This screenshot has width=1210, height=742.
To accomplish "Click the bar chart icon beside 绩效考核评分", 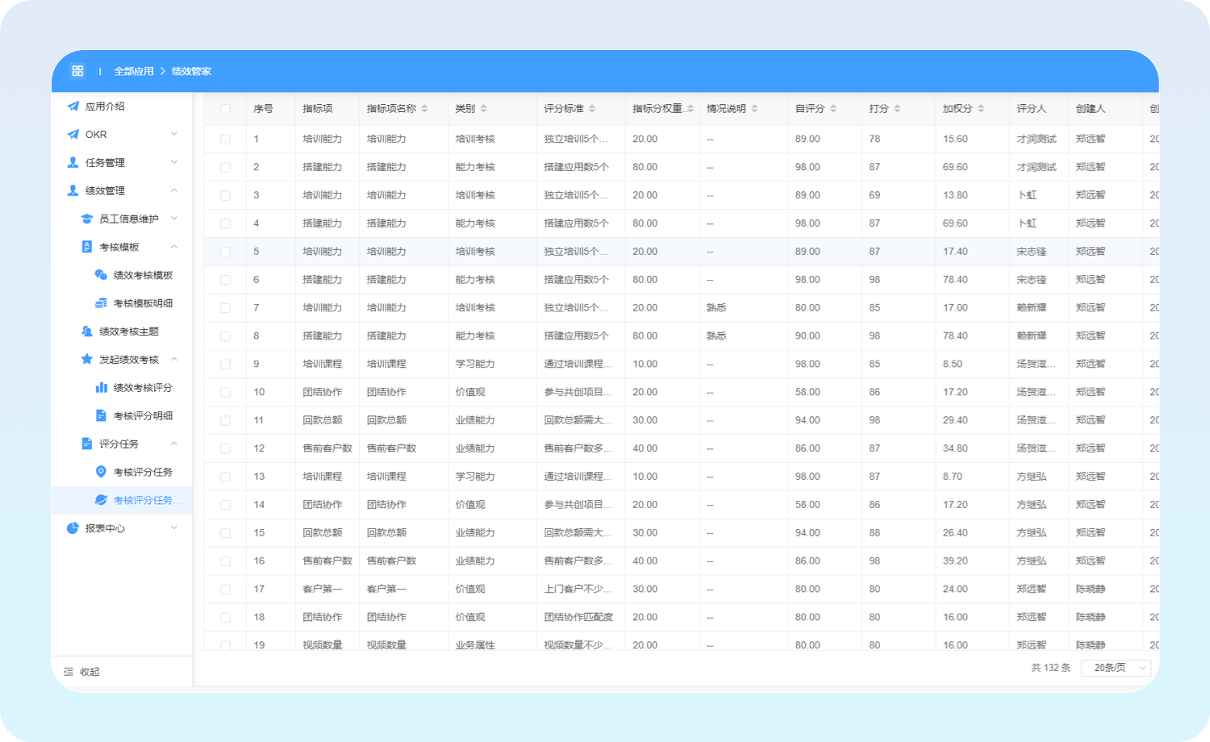I will (x=102, y=388).
